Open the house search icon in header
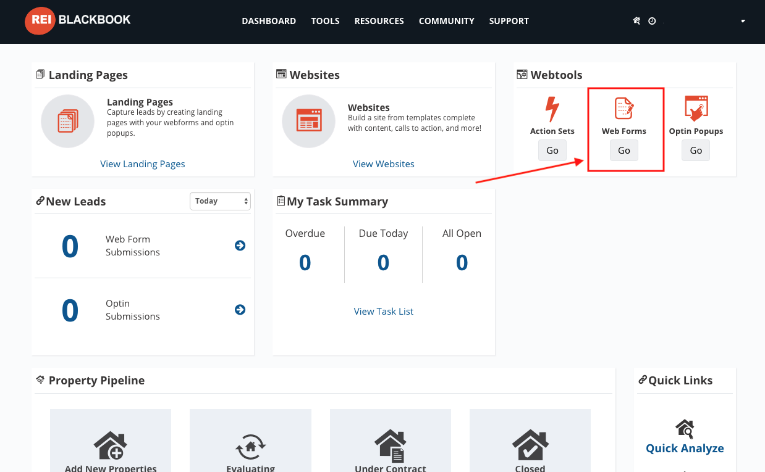 (x=636, y=21)
